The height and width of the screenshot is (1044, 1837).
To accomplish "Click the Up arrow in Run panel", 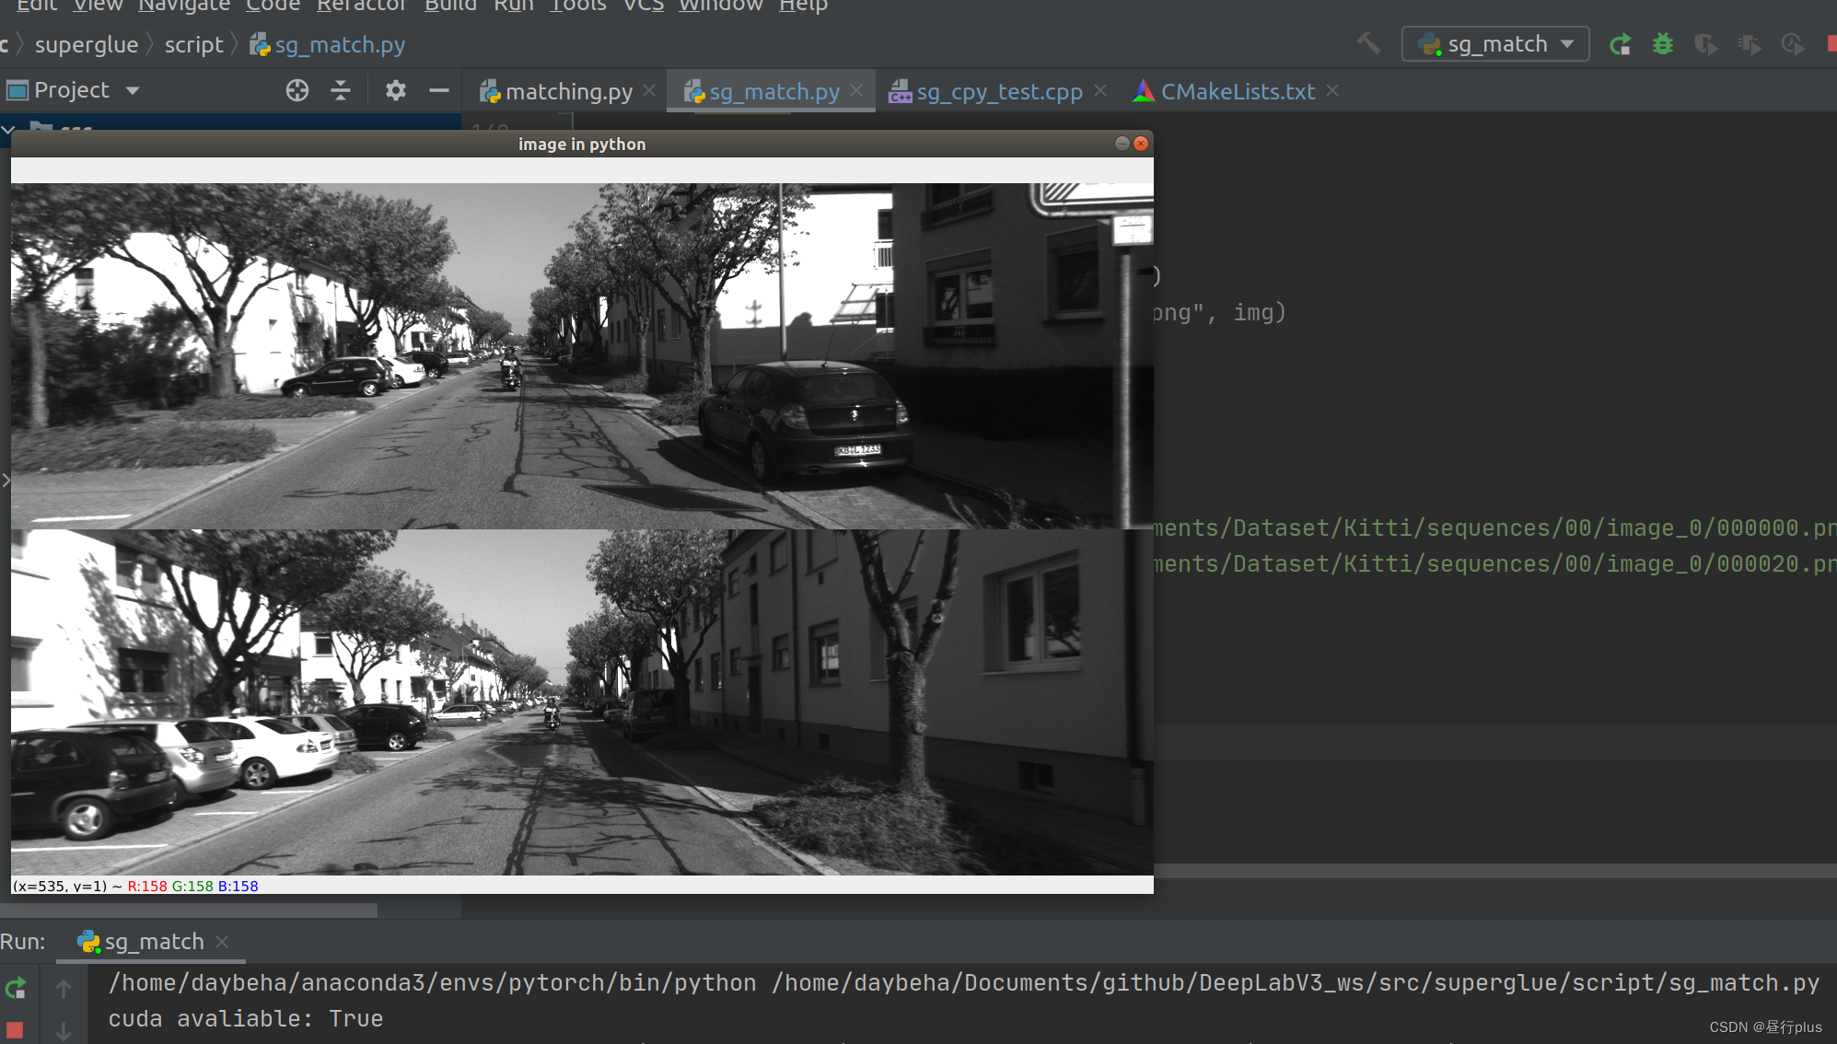I will pyautogui.click(x=64, y=989).
